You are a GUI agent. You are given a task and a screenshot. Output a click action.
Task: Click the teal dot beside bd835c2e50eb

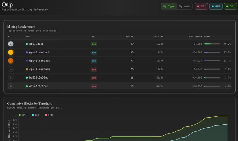pos(27,78)
